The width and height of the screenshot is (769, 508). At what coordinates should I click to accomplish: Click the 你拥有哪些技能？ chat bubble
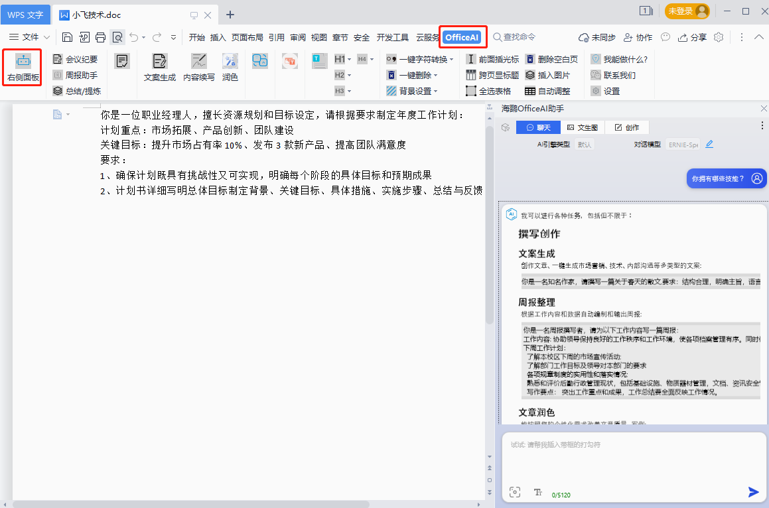[x=726, y=178]
